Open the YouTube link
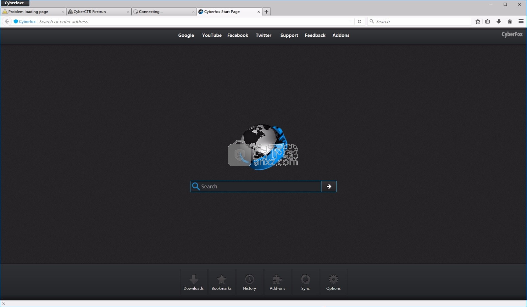The width and height of the screenshot is (527, 307). coord(212,35)
